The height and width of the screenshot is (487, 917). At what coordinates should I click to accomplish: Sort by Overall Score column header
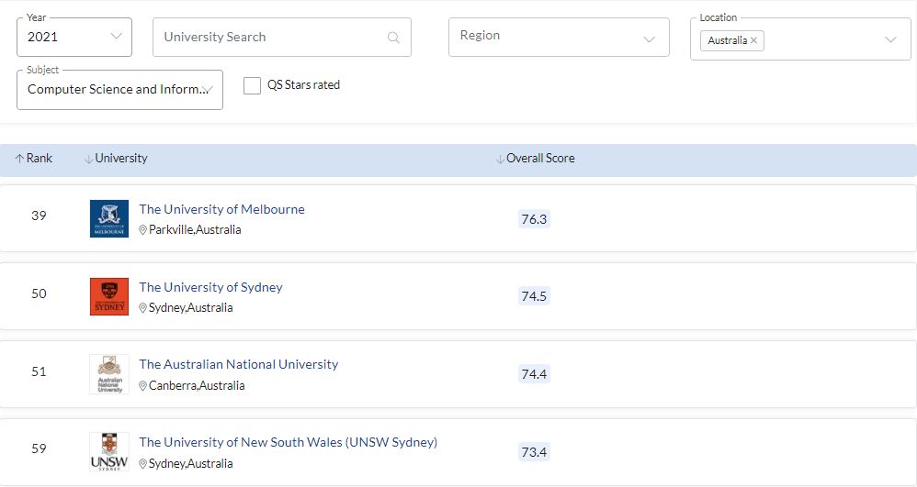pyautogui.click(x=535, y=159)
